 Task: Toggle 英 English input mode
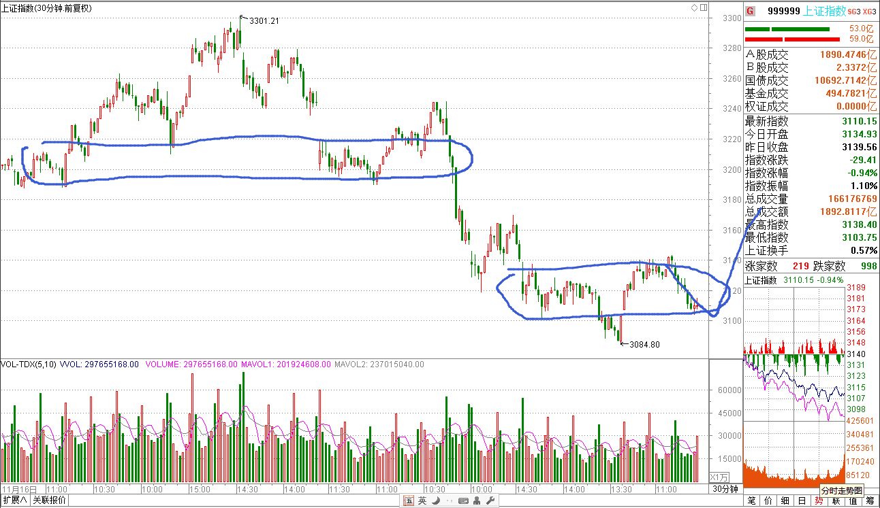point(422,501)
